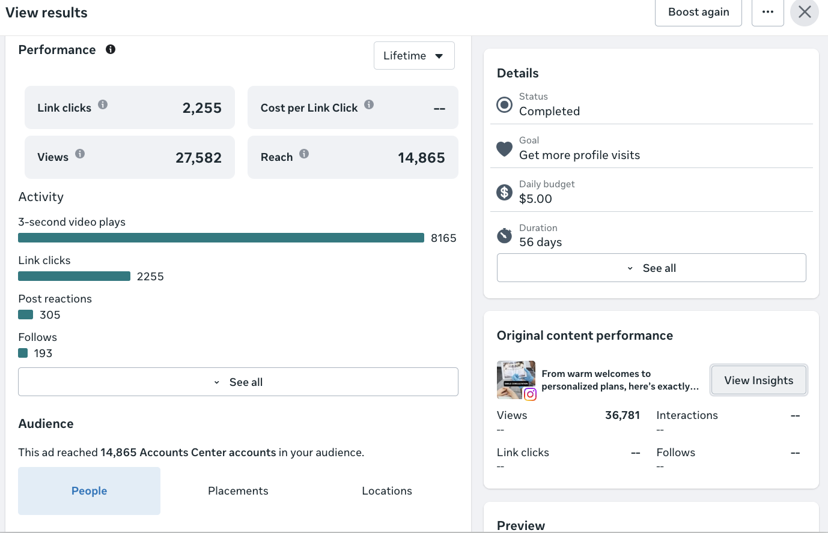This screenshot has width=828, height=533.
Task: Click the View Insights button
Action: point(758,380)
